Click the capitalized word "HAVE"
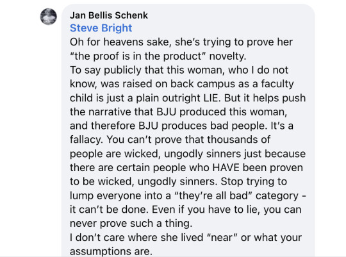 (226, 168)
